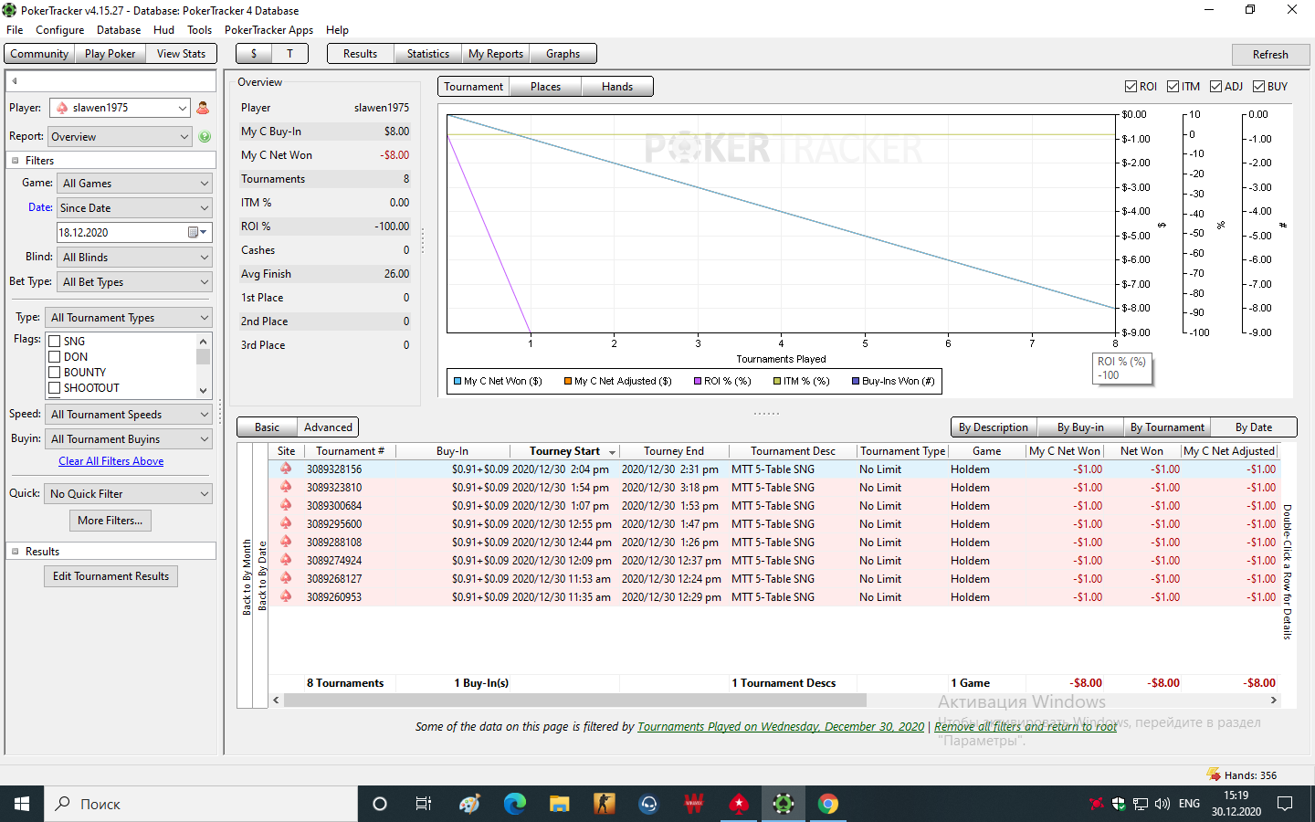Launch Microsoft Edge from the taskbar
Image resolution: width=1315 pixels, height=822 pixels.
coord(515,804)
